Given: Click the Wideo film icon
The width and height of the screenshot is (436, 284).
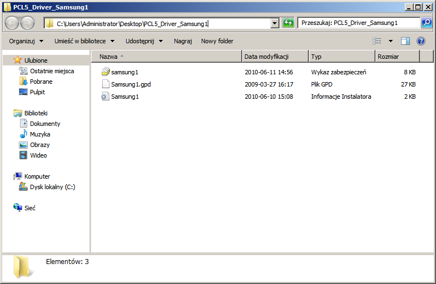Looking at the screenshot, I should (x=23, y=155).
